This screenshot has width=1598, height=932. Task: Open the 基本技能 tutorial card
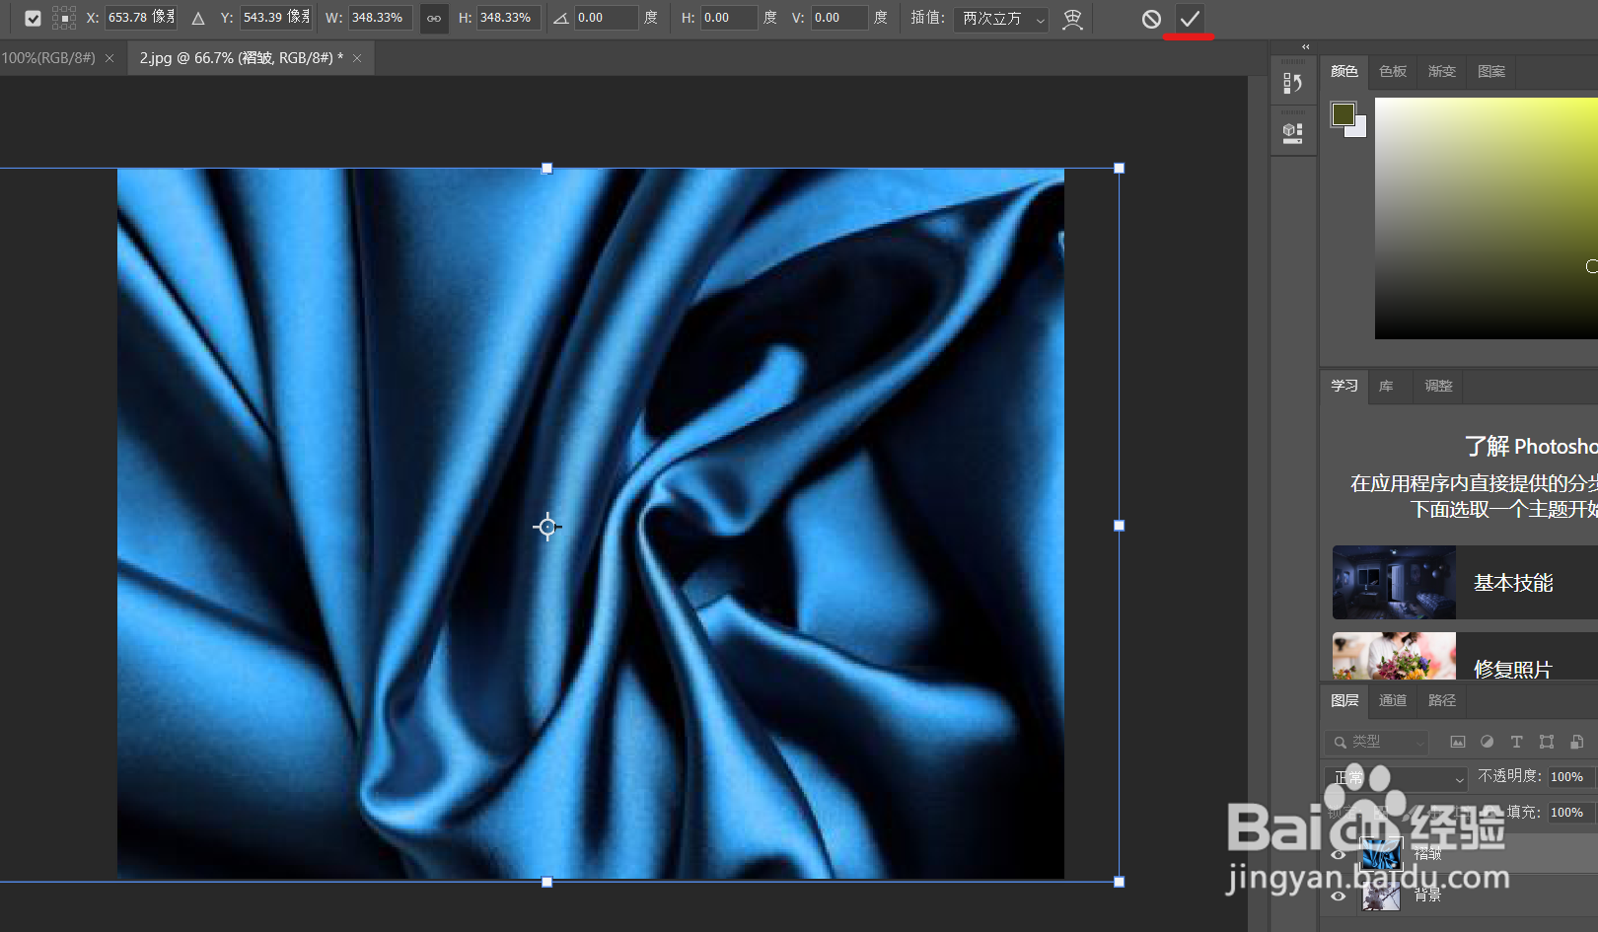tap(1465, 583)
